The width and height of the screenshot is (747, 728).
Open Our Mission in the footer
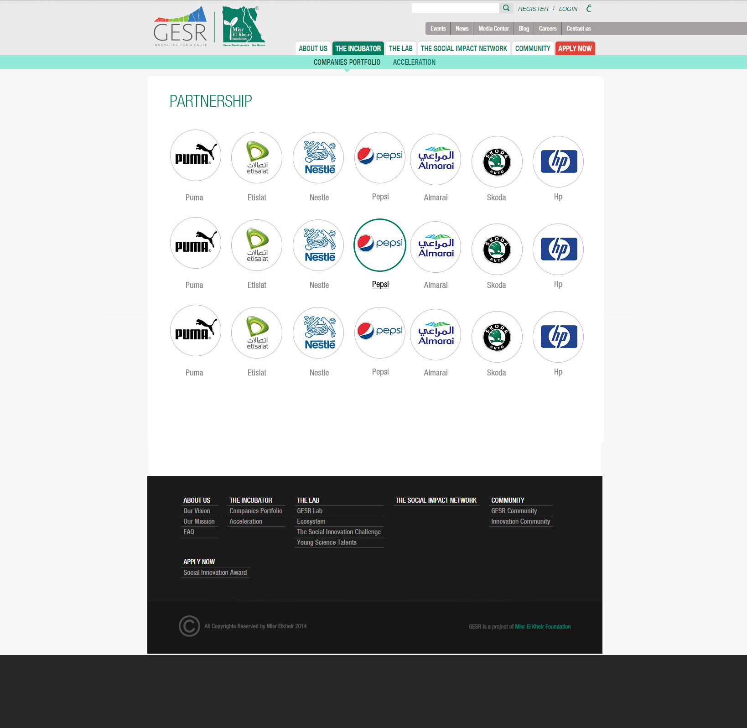tap(199, 521)
